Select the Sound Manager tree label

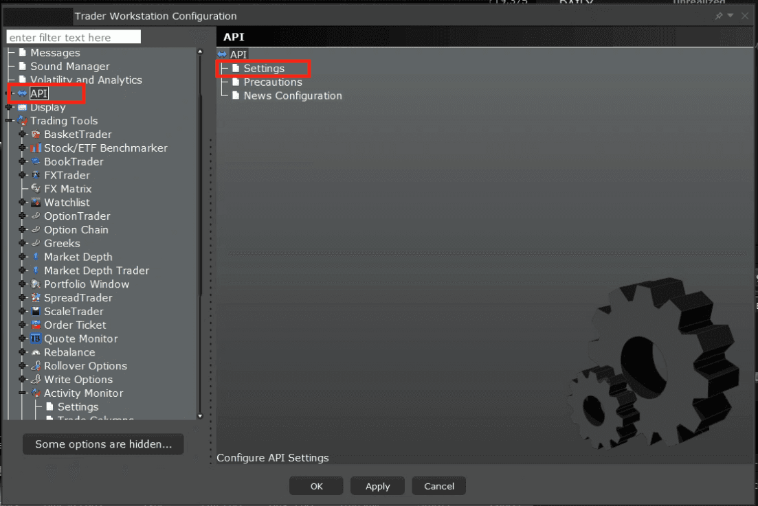pyautogui.click(x=69, y=66)
